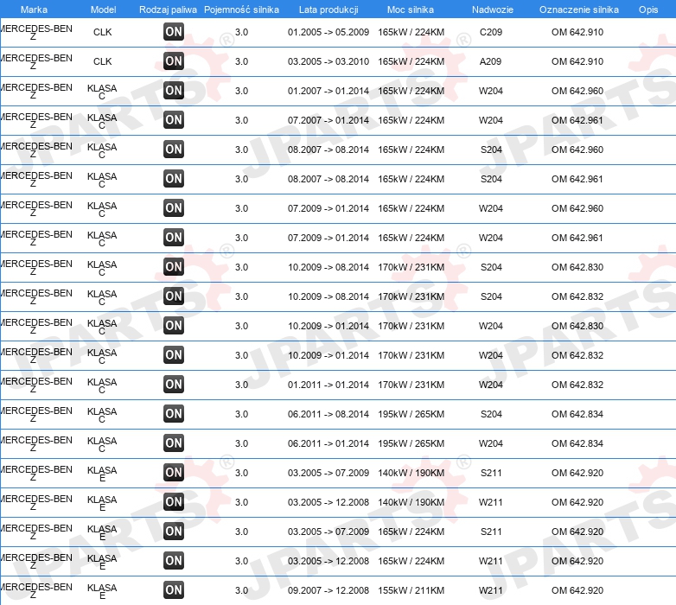Click 140kW / 190KM in the W211 row

pyautogui.click(x=411, y=502)
